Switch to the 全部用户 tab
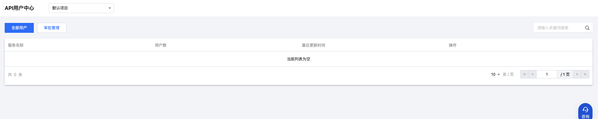The height and width of the screenshot is (119, 598). coord(19,28)
